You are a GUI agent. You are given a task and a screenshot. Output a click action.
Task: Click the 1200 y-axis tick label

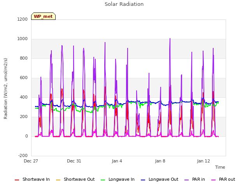coord(23,19)
